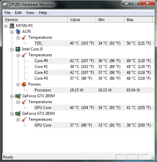
Task: Click the Intel Core i5 label
Action: [x=32, y=49]
